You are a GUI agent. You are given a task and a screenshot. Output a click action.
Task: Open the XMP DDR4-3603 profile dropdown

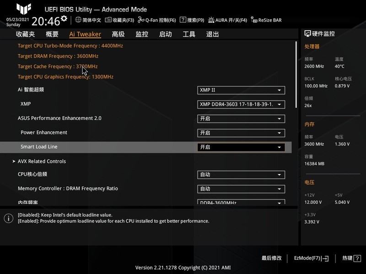pos(241,105)
